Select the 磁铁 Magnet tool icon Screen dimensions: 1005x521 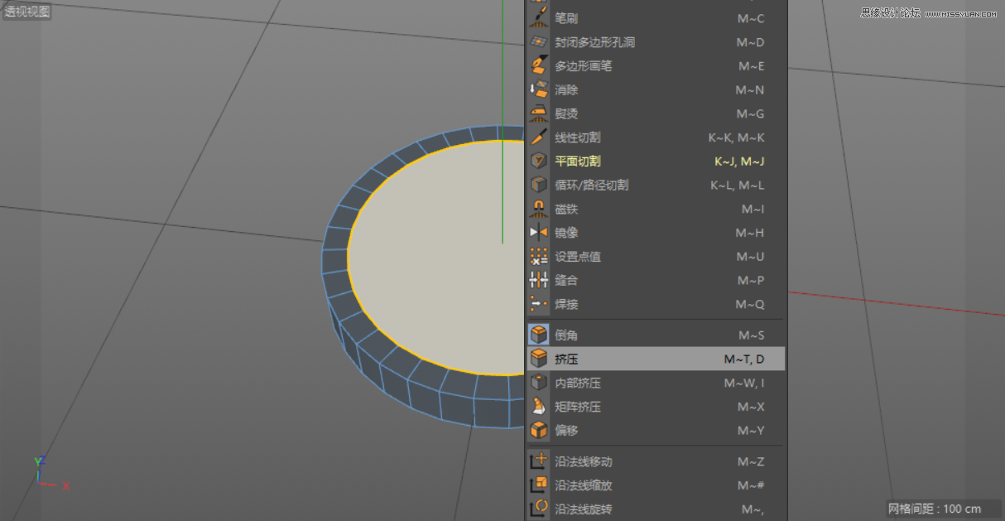tap(539, 209)
